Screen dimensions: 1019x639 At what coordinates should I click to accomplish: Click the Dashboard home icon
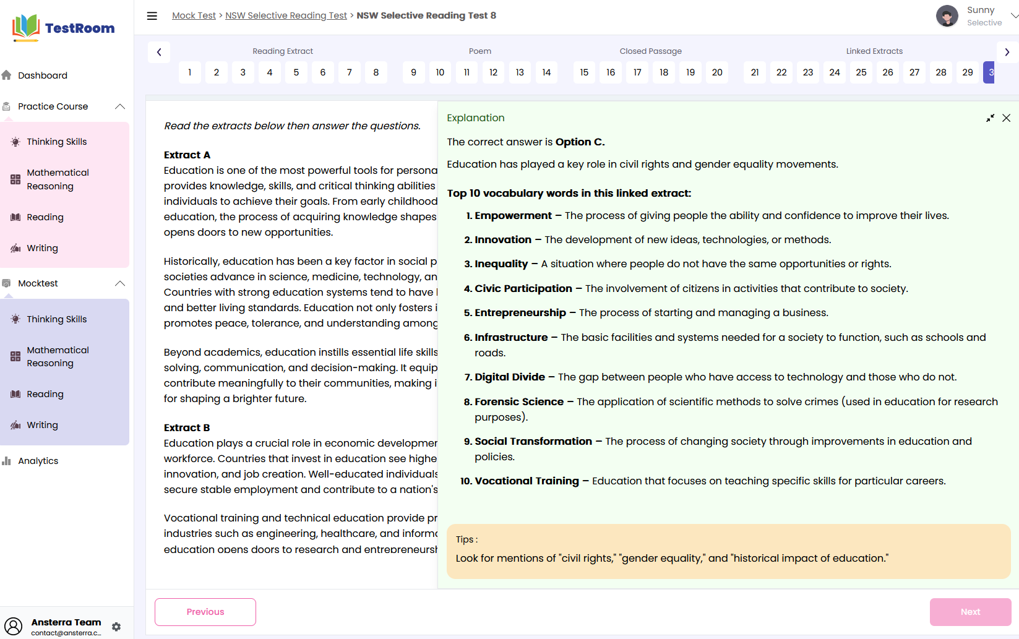click(6, 75)
